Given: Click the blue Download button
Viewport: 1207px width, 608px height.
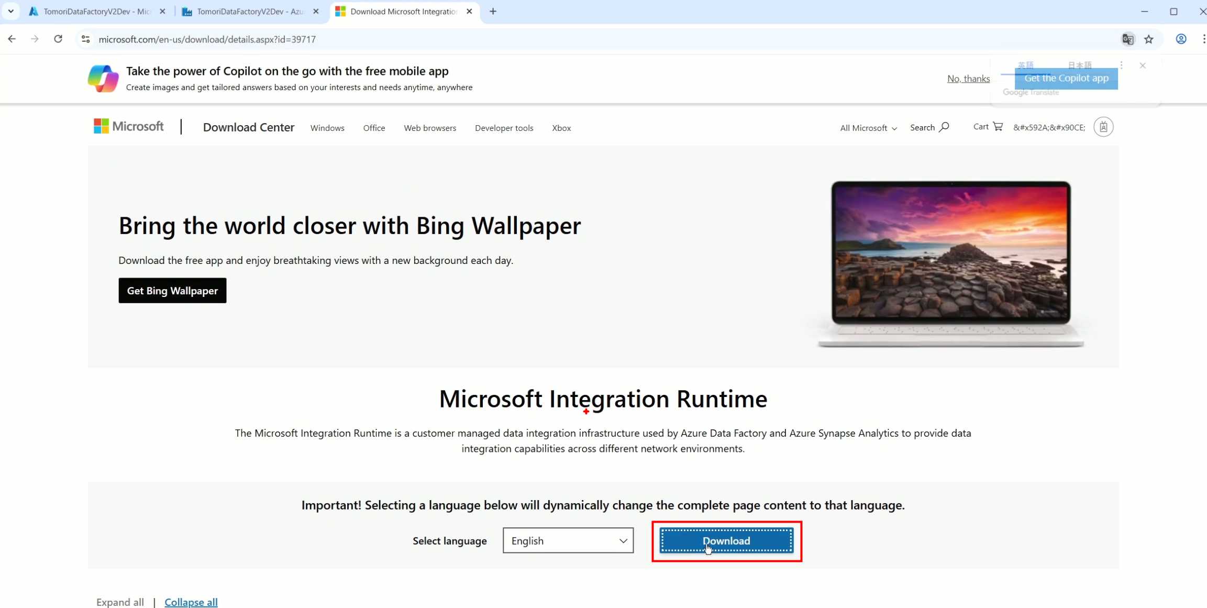Looking at the screenshot, I should (726, 540).
